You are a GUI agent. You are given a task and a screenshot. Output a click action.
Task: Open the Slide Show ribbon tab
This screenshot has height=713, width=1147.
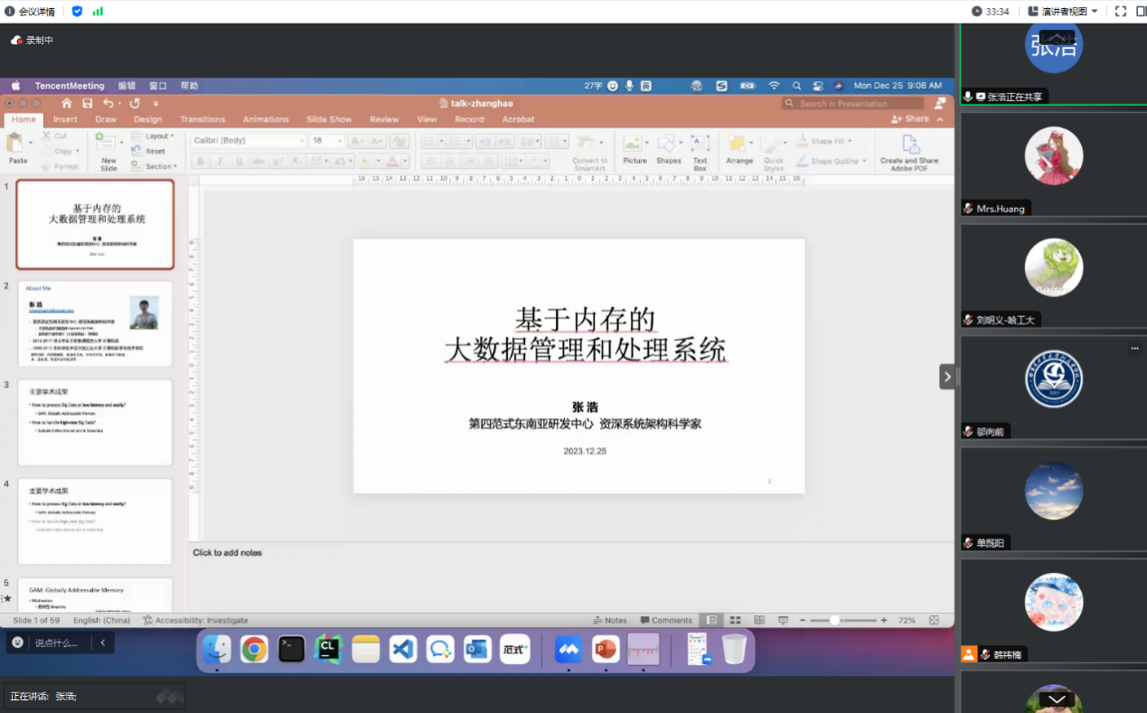(329, 119)
